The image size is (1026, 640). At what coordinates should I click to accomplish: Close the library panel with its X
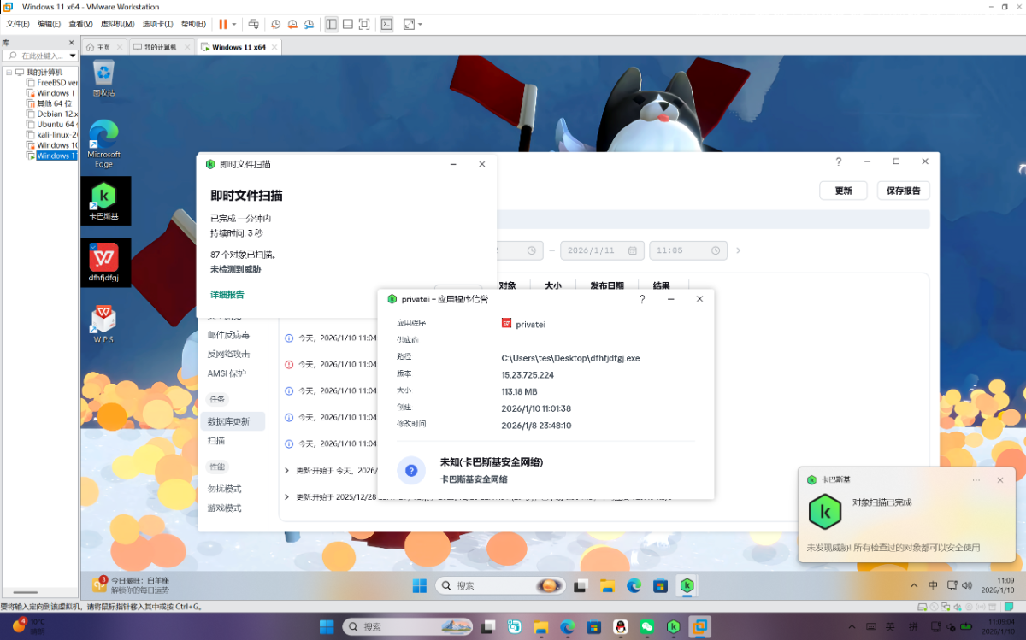74,43
